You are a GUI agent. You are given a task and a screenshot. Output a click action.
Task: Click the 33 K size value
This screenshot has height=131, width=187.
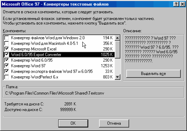[109, 71]
